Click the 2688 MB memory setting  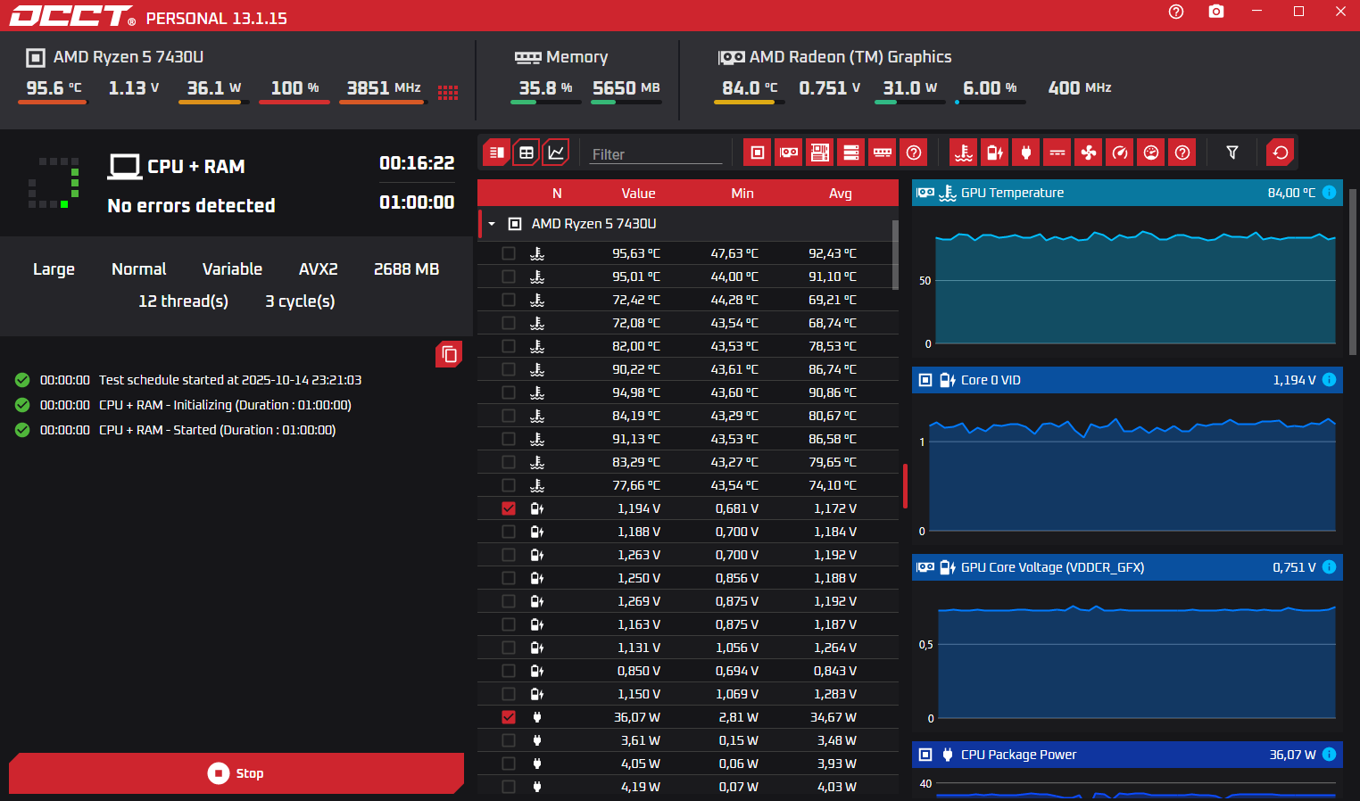406,269
